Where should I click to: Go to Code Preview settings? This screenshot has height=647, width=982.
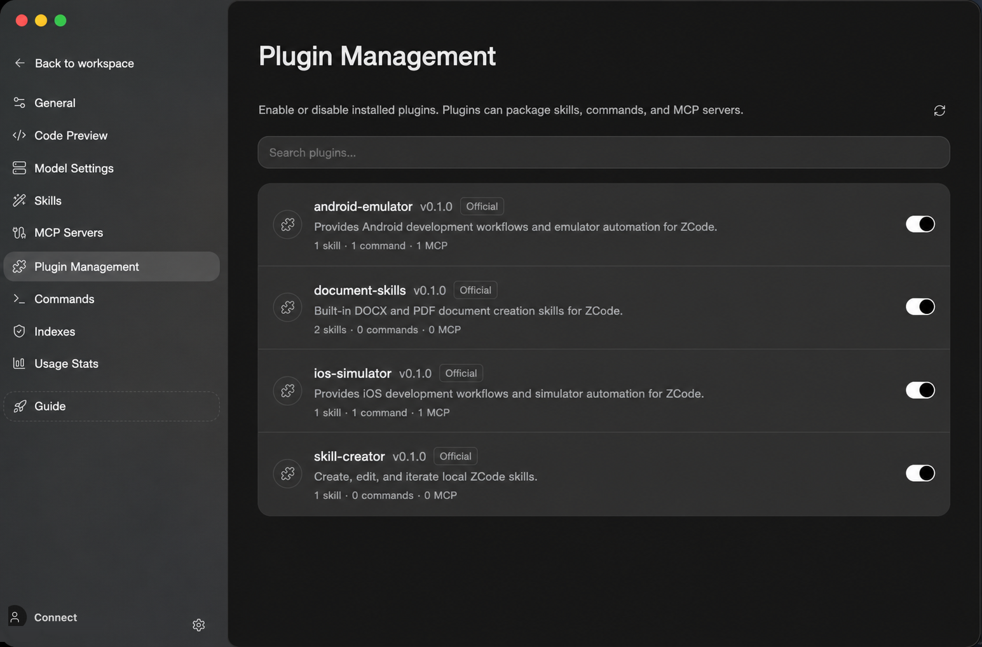(x=112, y=135)
